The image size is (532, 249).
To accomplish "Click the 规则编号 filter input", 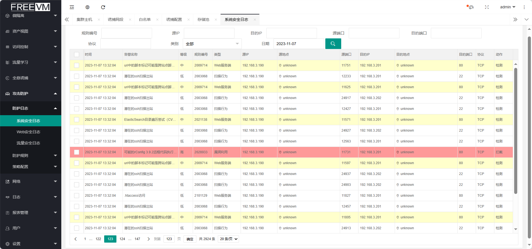I will [127, 33].
